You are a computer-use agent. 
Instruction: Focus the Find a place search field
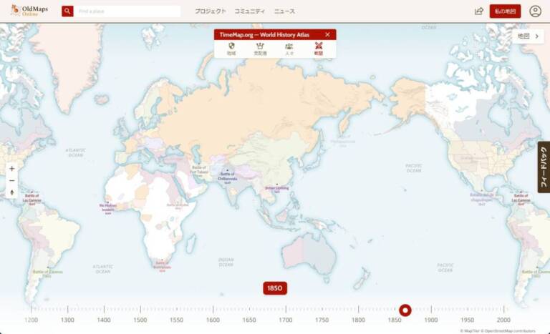(x=127, y=11)
